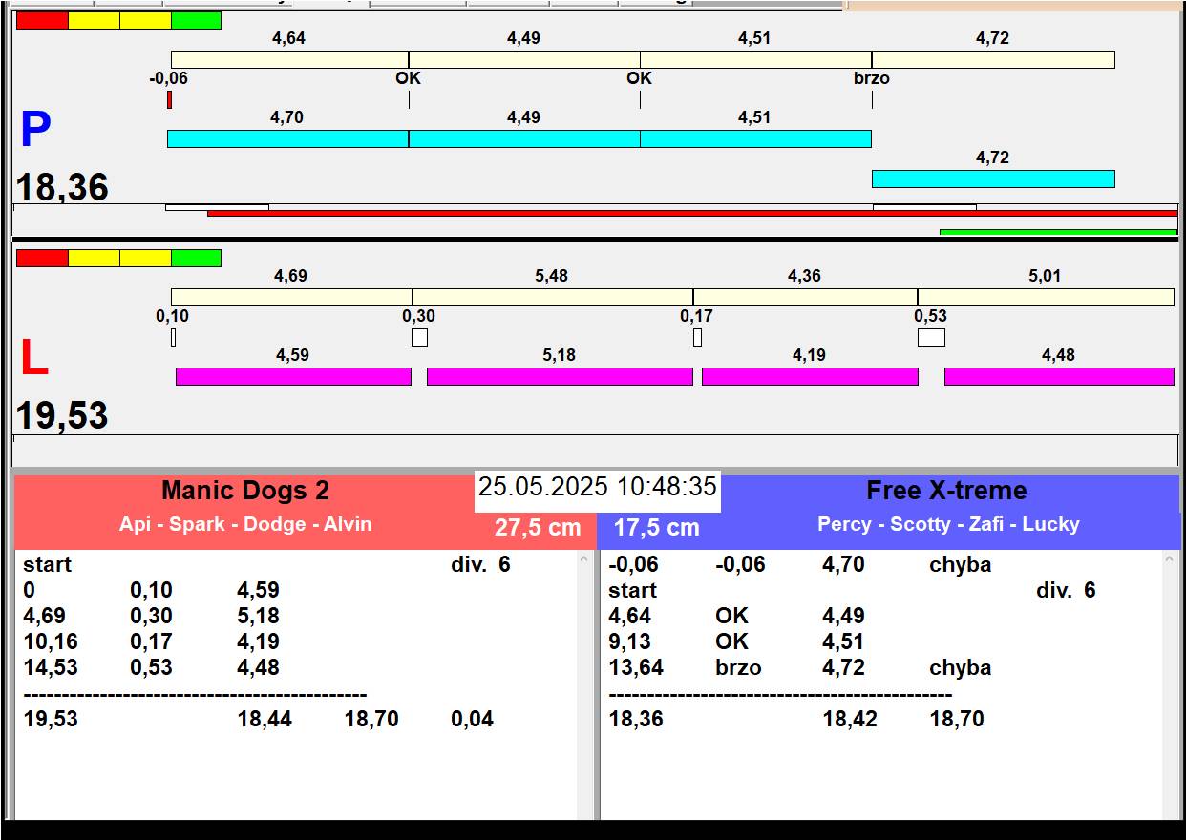The width and height of the screenshot is (1186, 840).
Task: Click the green start light in lane P
Action: [x=196, y=20]
